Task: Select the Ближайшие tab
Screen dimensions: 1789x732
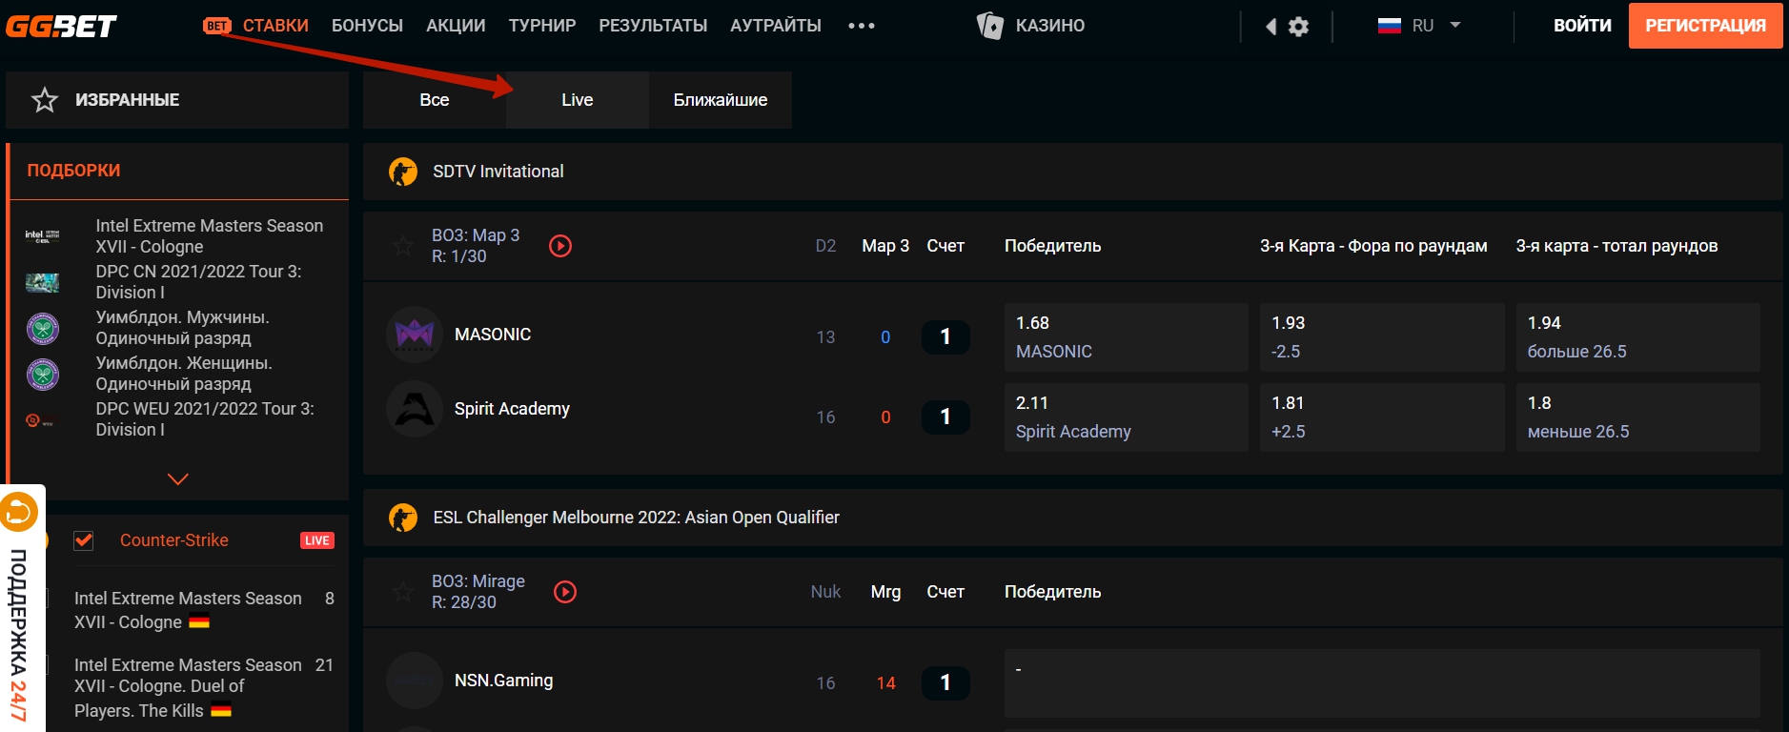Action: (x=720, y=100)
